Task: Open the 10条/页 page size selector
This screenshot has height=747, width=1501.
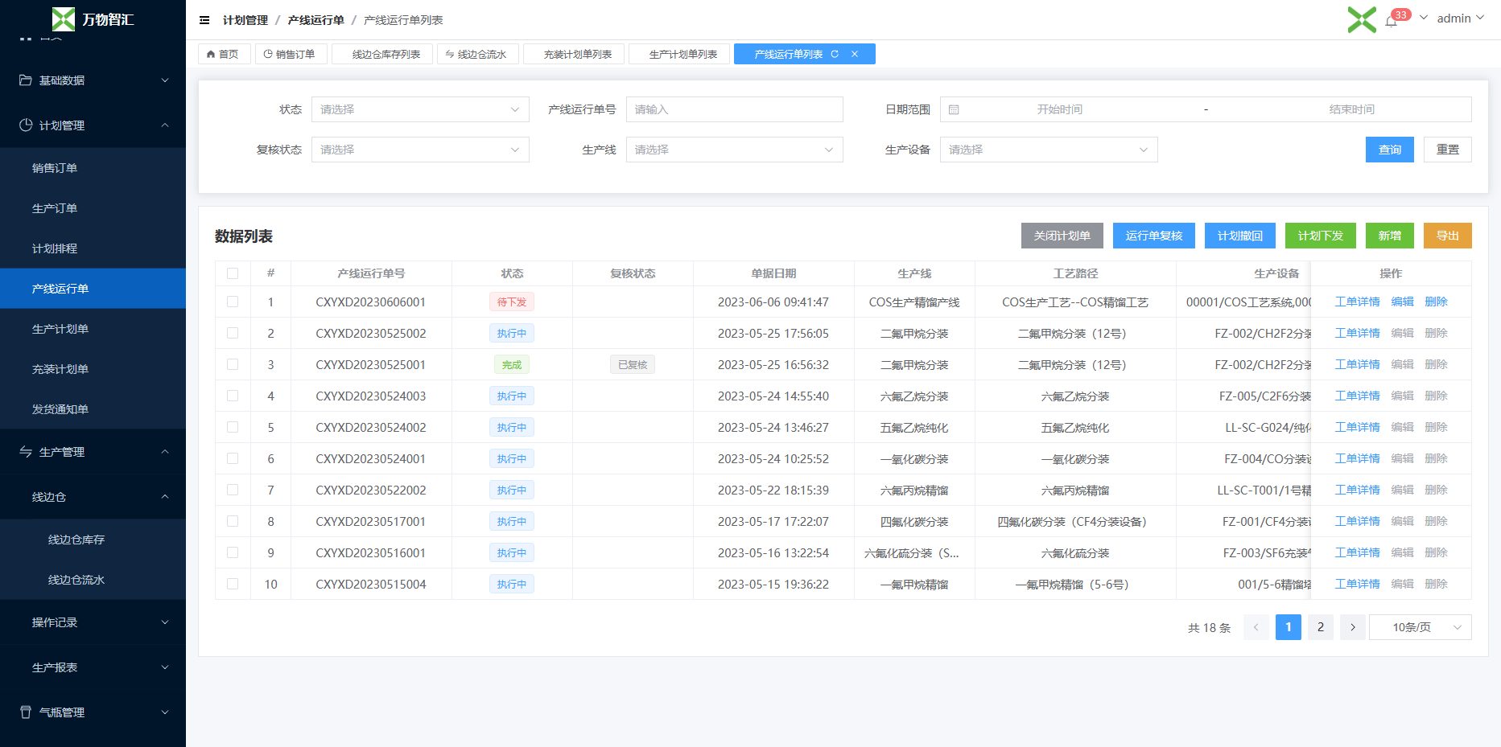Action: [x=1420, y=627]
